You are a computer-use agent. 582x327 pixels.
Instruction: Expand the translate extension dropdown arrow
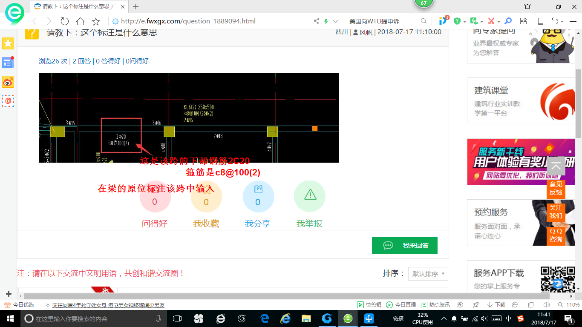point(481,22)
